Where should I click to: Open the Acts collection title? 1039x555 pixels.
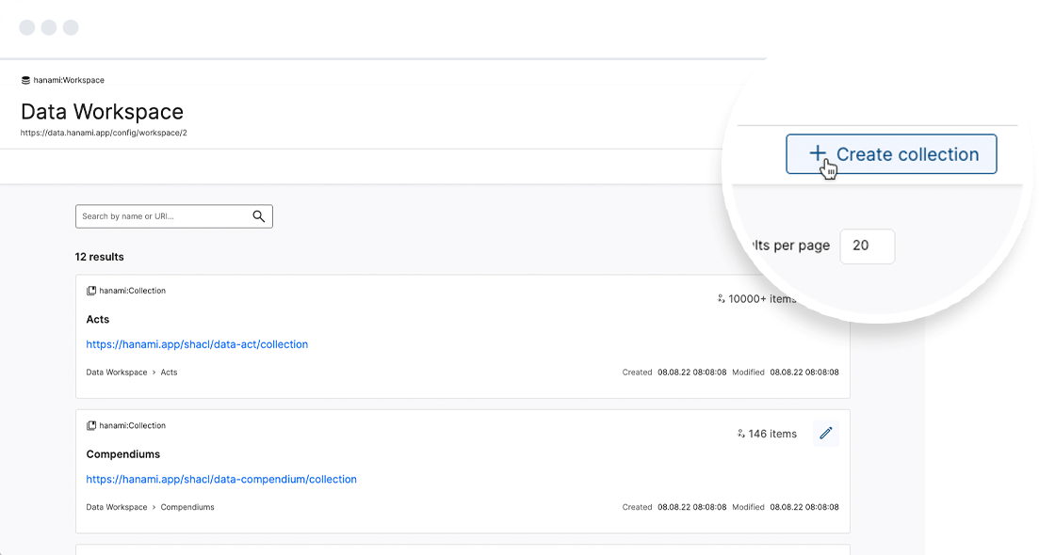(98, 320)
